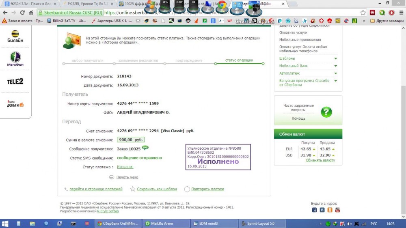Bookmark this page with the star icon
Image resolution: width=406 pixels, height=228 pixels.
click(363, 13)
